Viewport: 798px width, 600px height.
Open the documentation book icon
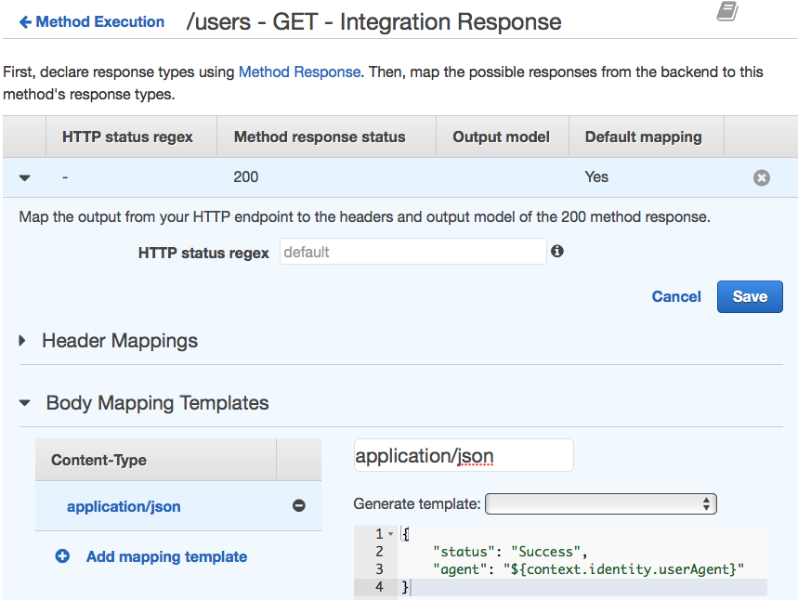pos(727,11)
